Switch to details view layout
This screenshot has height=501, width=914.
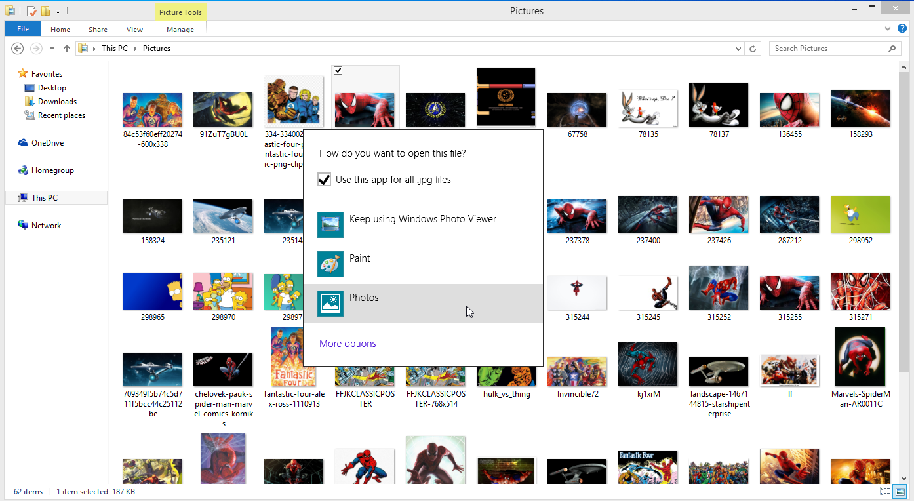(x=885, y=491)
